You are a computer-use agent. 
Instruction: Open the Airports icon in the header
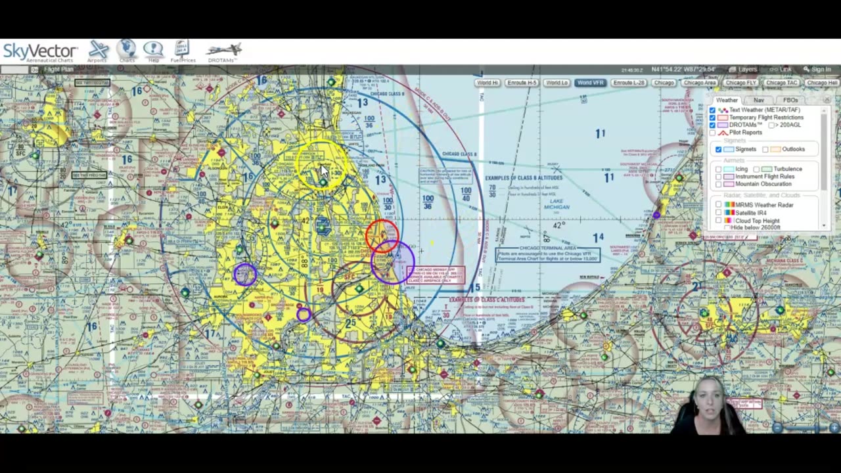(x=99, y=51)
